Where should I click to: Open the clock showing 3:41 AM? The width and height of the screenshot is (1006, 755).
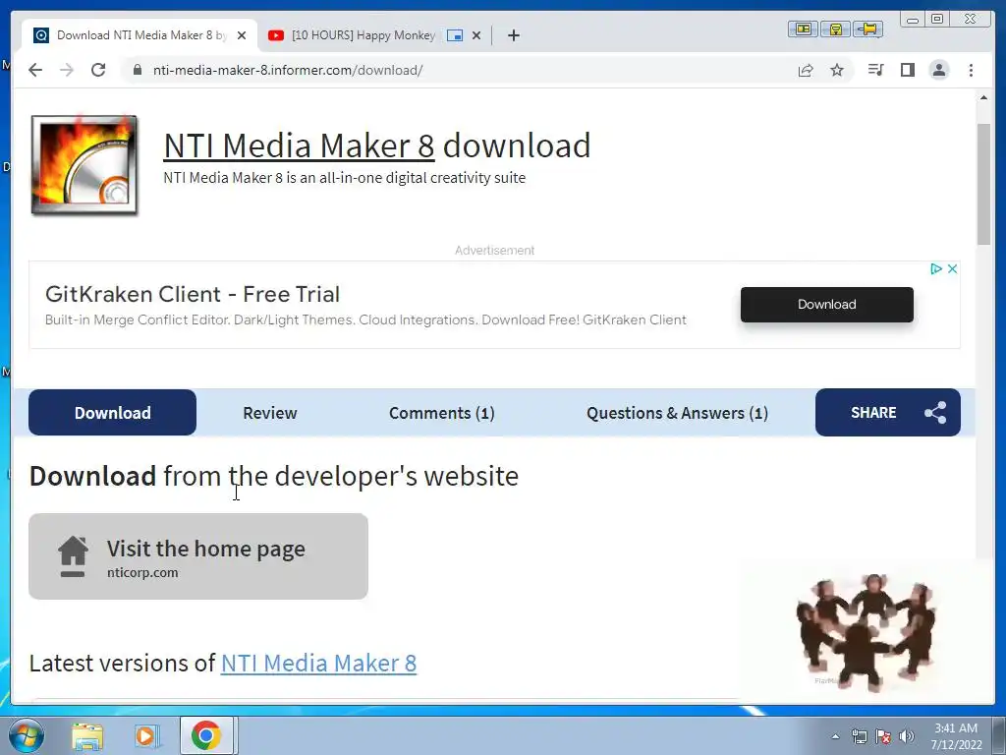[x=956, y=735]
